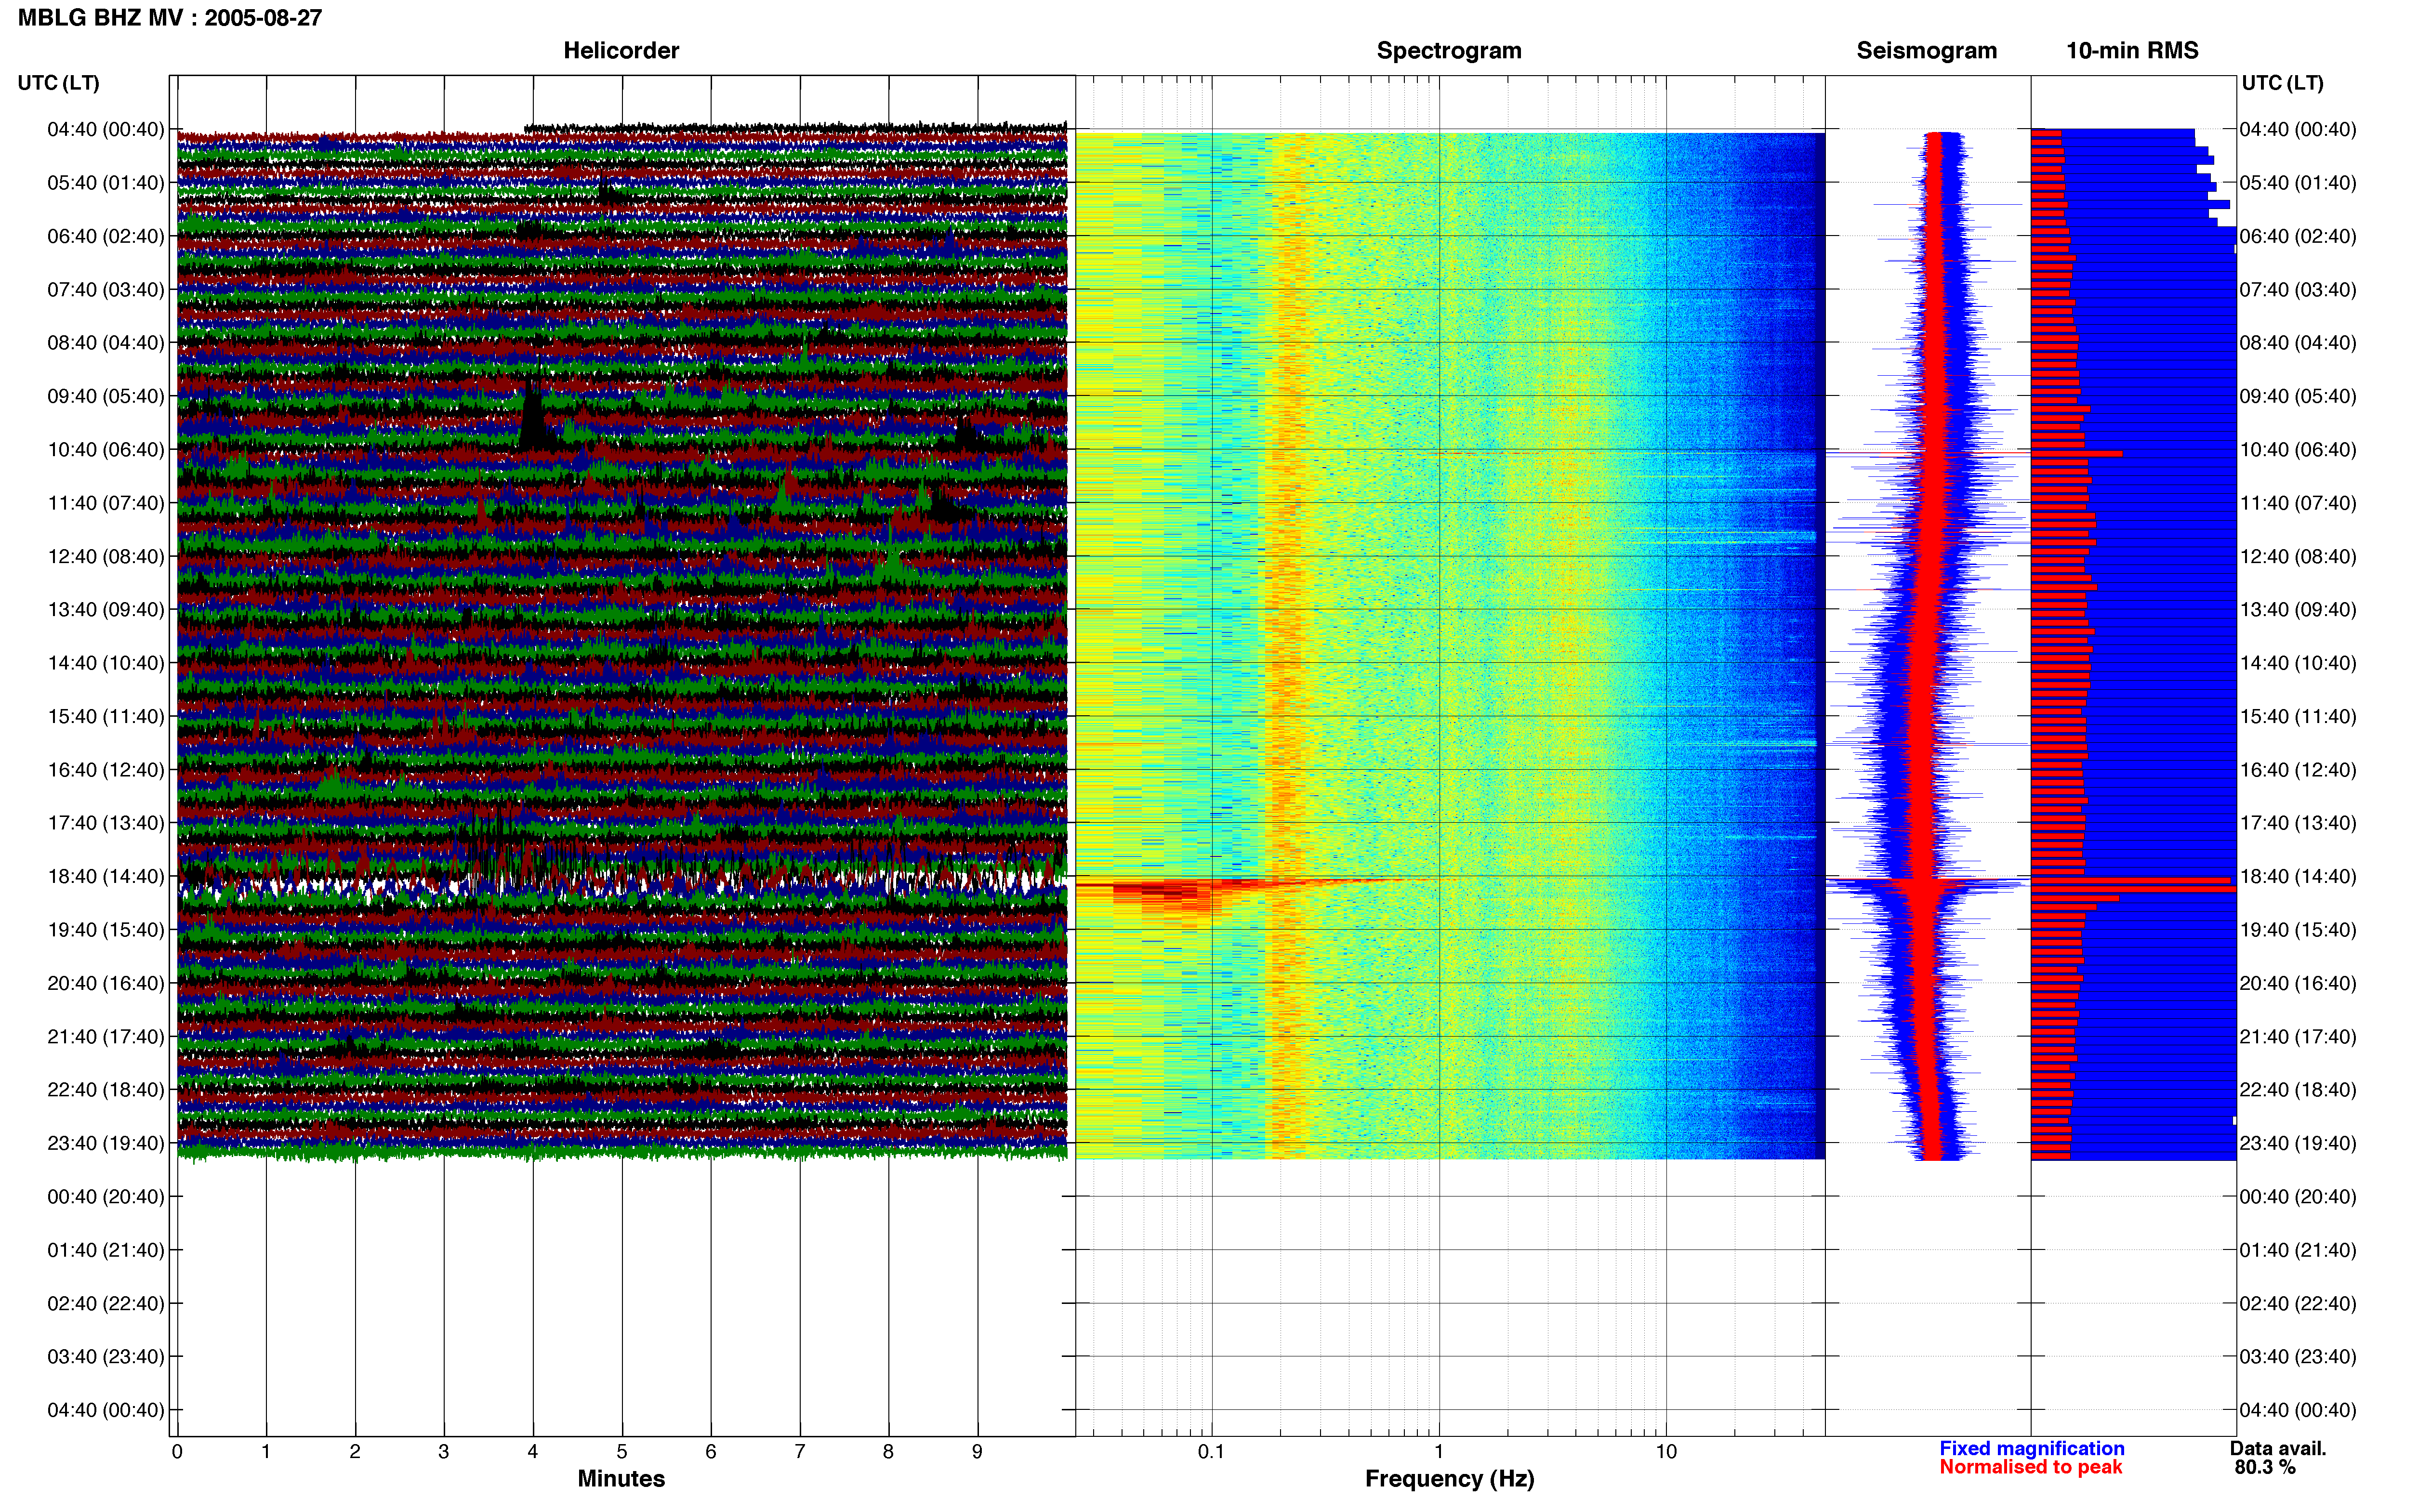Image resolution: width=2418 pixels, height=1512 pixels.
Task: Select the Spectrogram panel heading
Action: (x=1449, y=50)
